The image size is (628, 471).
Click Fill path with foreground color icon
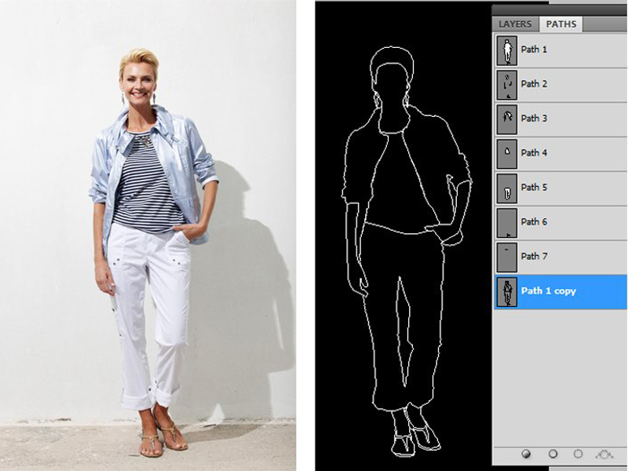(527, 454)
